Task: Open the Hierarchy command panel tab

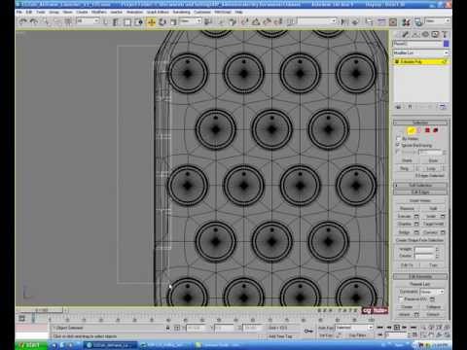Action: (415, 34)
